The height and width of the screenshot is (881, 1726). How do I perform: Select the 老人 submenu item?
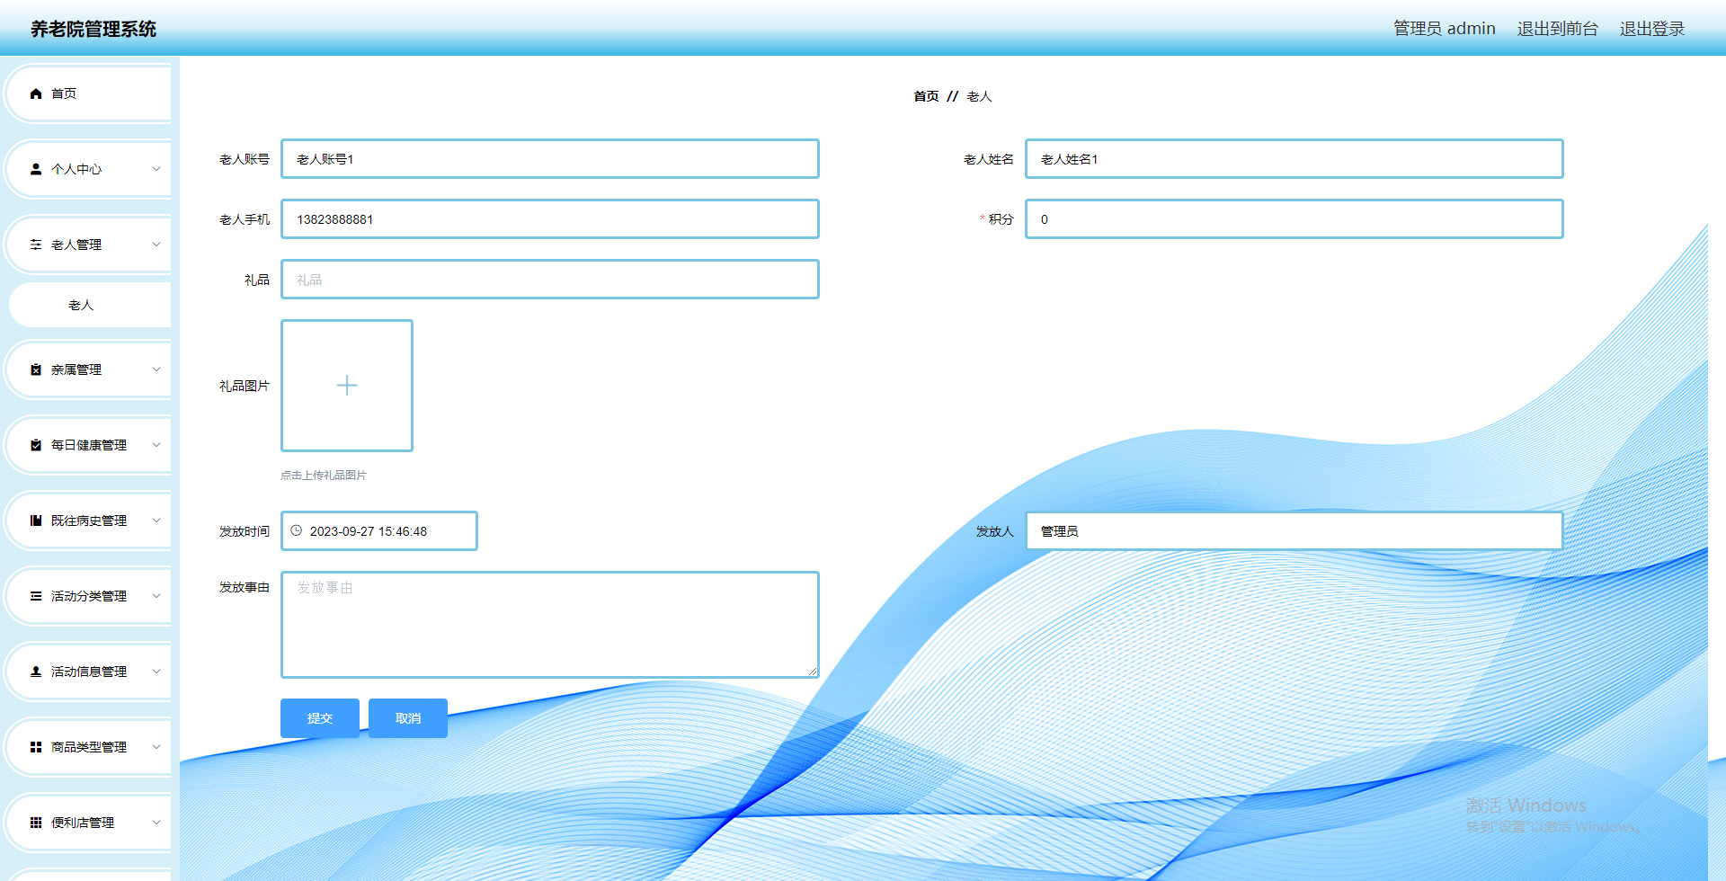coord(82,305)
